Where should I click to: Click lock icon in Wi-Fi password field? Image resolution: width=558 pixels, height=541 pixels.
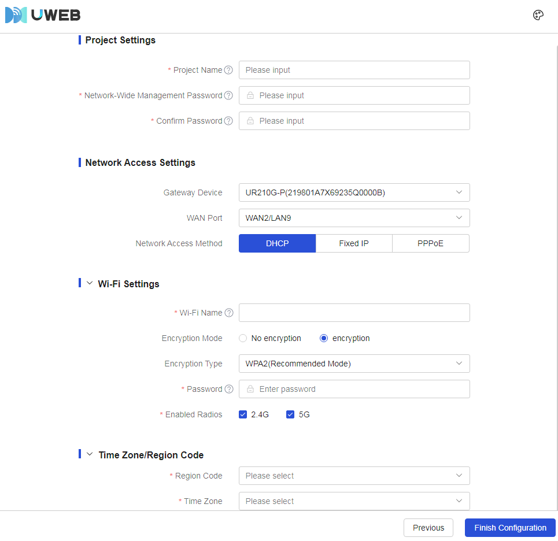point(250,389)
